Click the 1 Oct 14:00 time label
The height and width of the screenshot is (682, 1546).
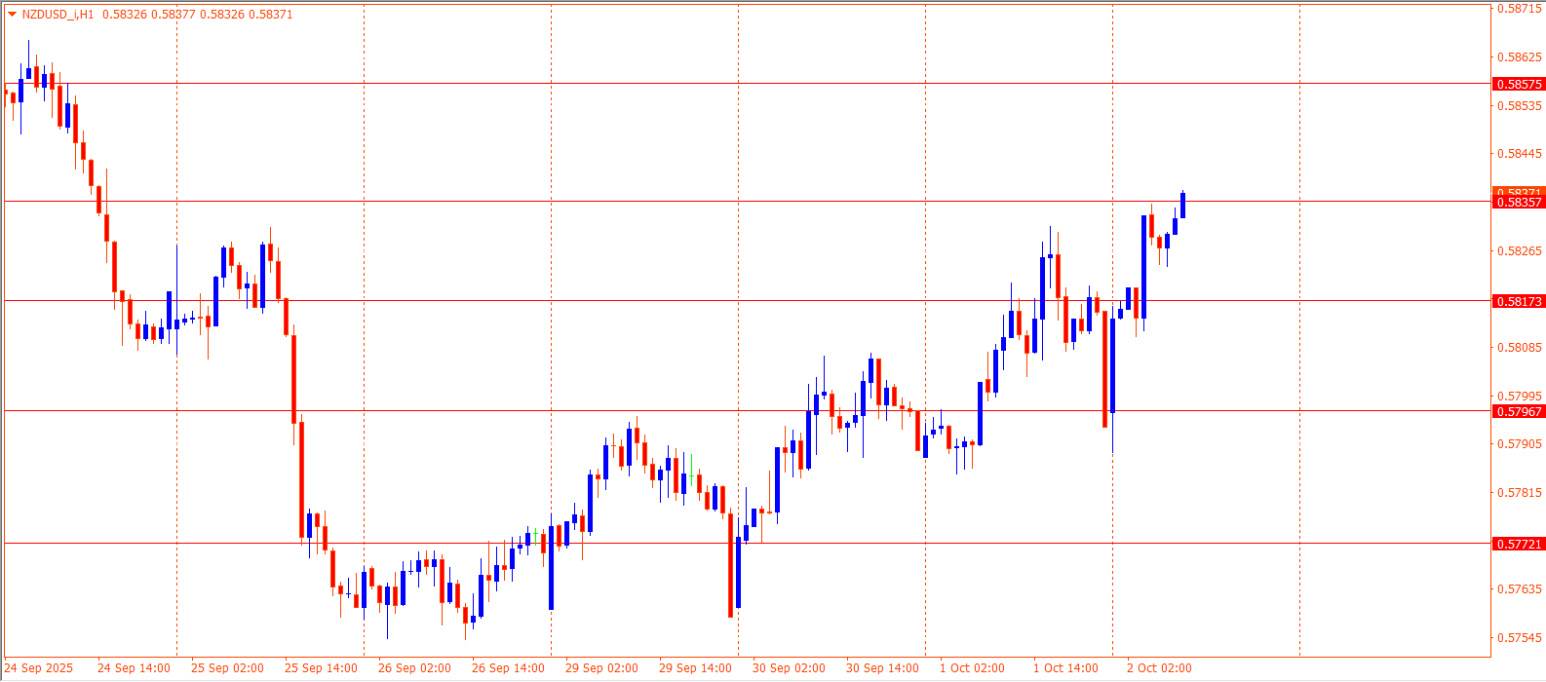coord(1065,668)
